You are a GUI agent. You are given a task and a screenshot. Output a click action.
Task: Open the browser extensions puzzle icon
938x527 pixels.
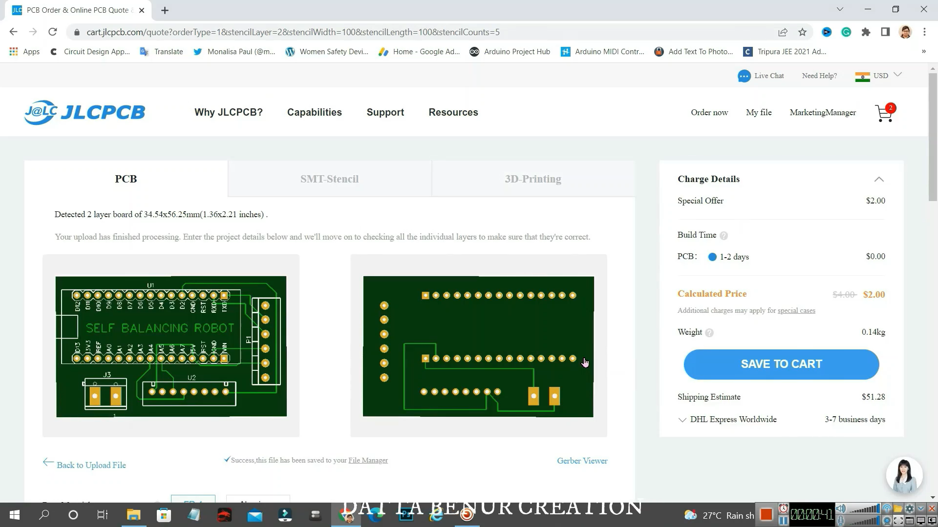pos(866,32)
